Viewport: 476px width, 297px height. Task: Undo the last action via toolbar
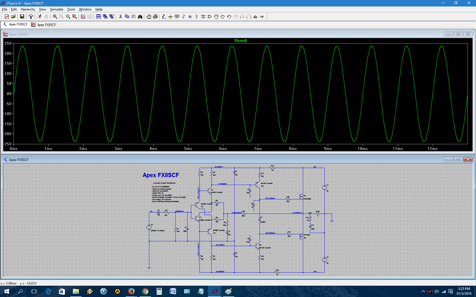(x=229, y=17)
